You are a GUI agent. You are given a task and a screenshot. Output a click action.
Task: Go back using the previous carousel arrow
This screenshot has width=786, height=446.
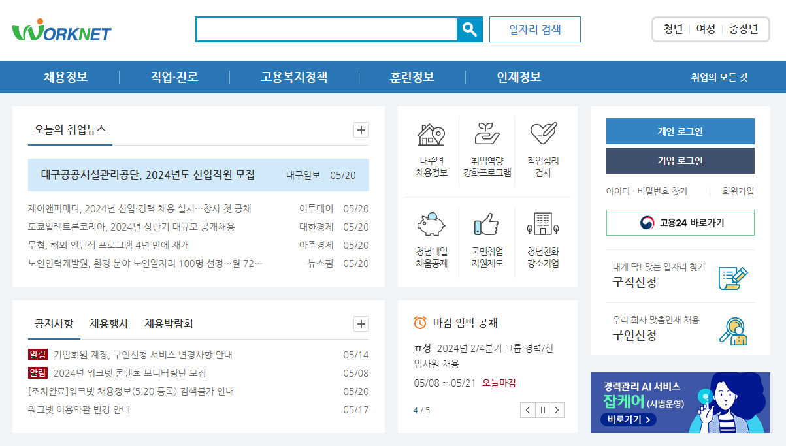click(527, 410)
